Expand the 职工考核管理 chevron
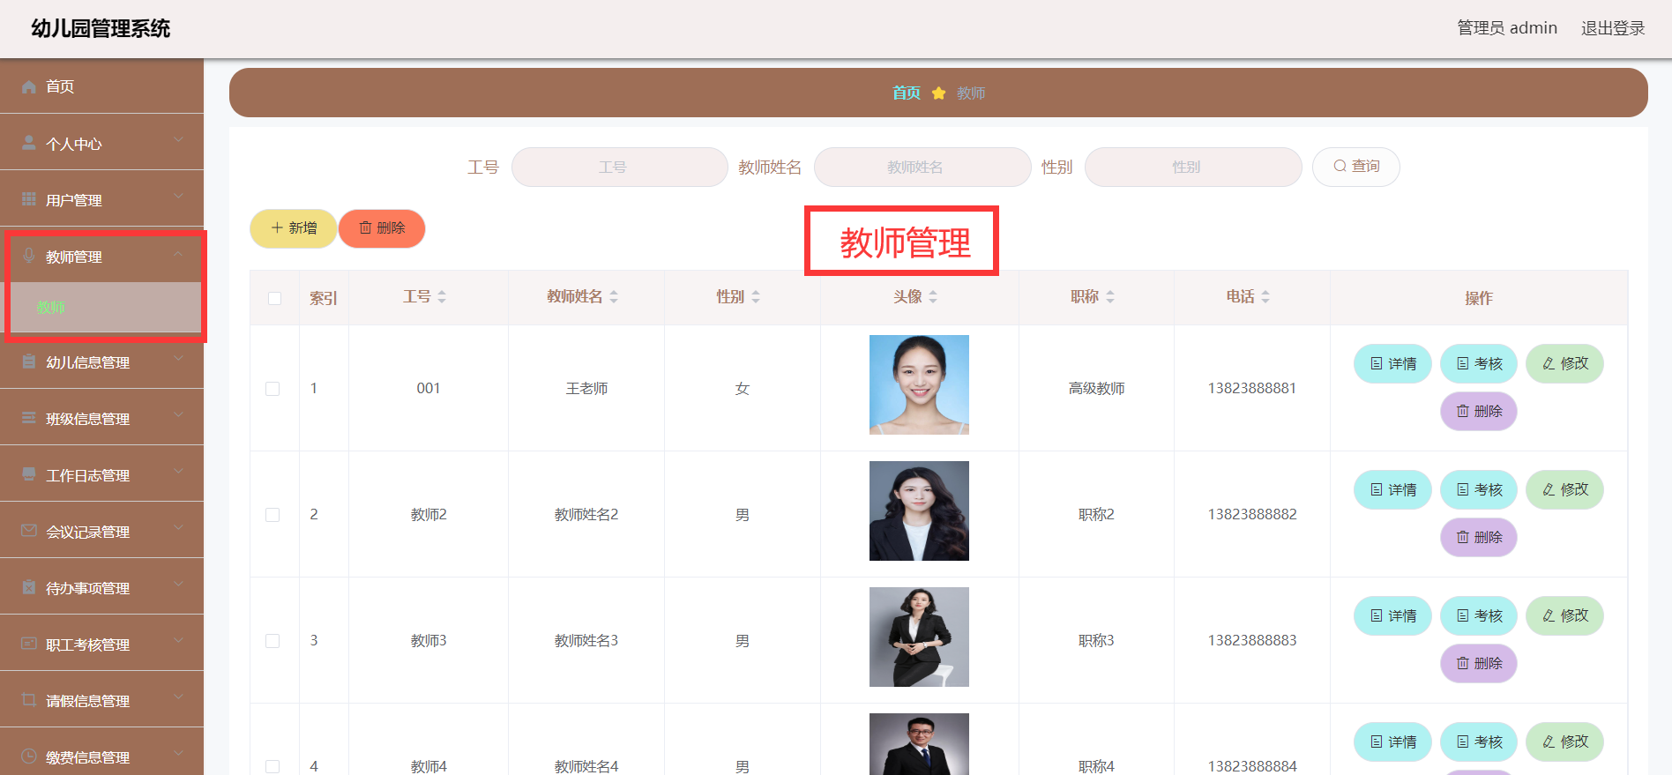The height and width of the screenshot is (775, 1672). [179, 640]
